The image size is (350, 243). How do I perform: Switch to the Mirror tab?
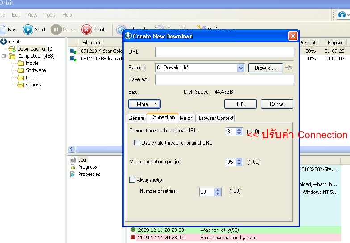[x=186, y=118]
